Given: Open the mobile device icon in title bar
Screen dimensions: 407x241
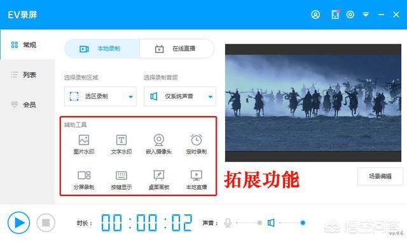Looking at the screenshot, I should pos(335,15).
